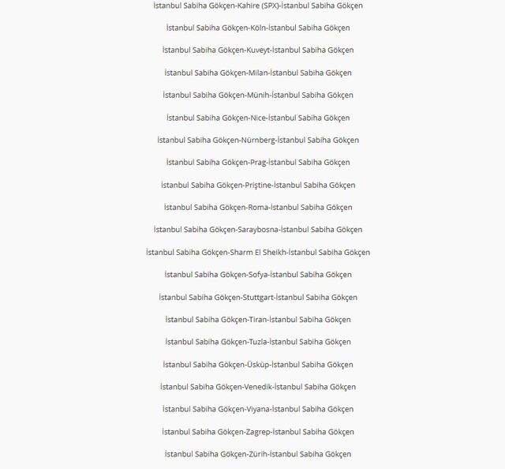
Task: Choose the Milan route entry
Action: (258, 73)
